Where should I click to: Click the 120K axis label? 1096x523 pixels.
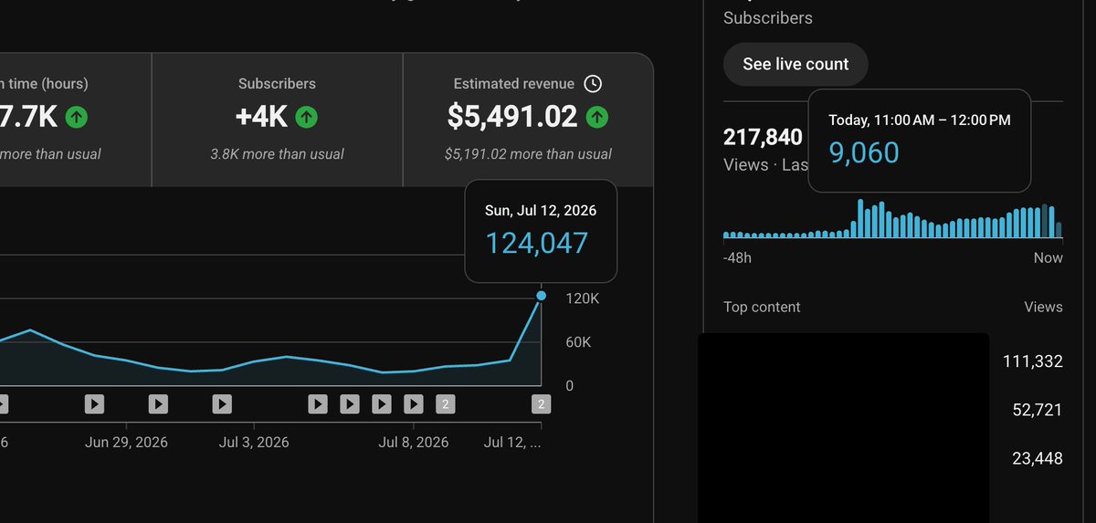click(583, 298)
